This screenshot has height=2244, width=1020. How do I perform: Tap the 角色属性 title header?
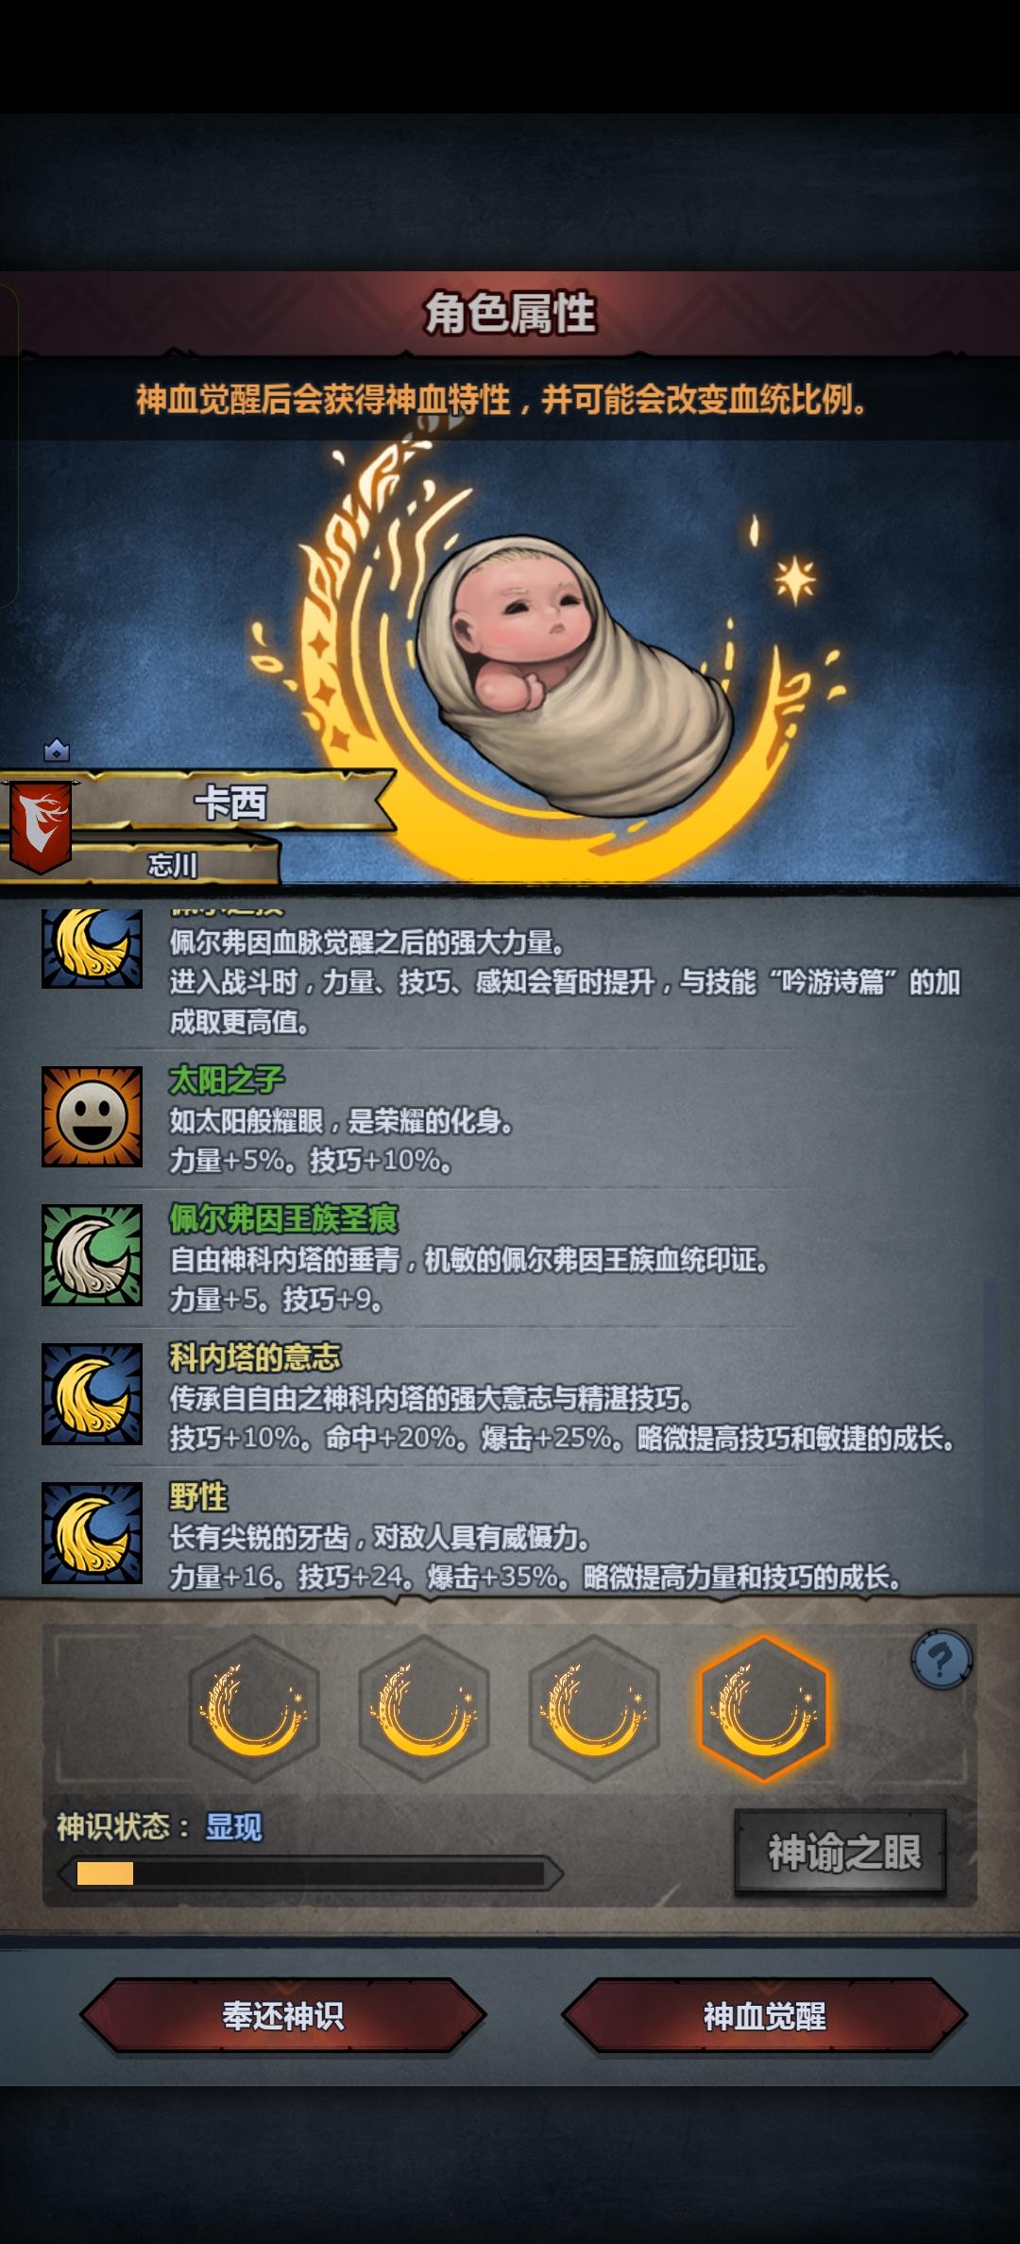point(510,313)
